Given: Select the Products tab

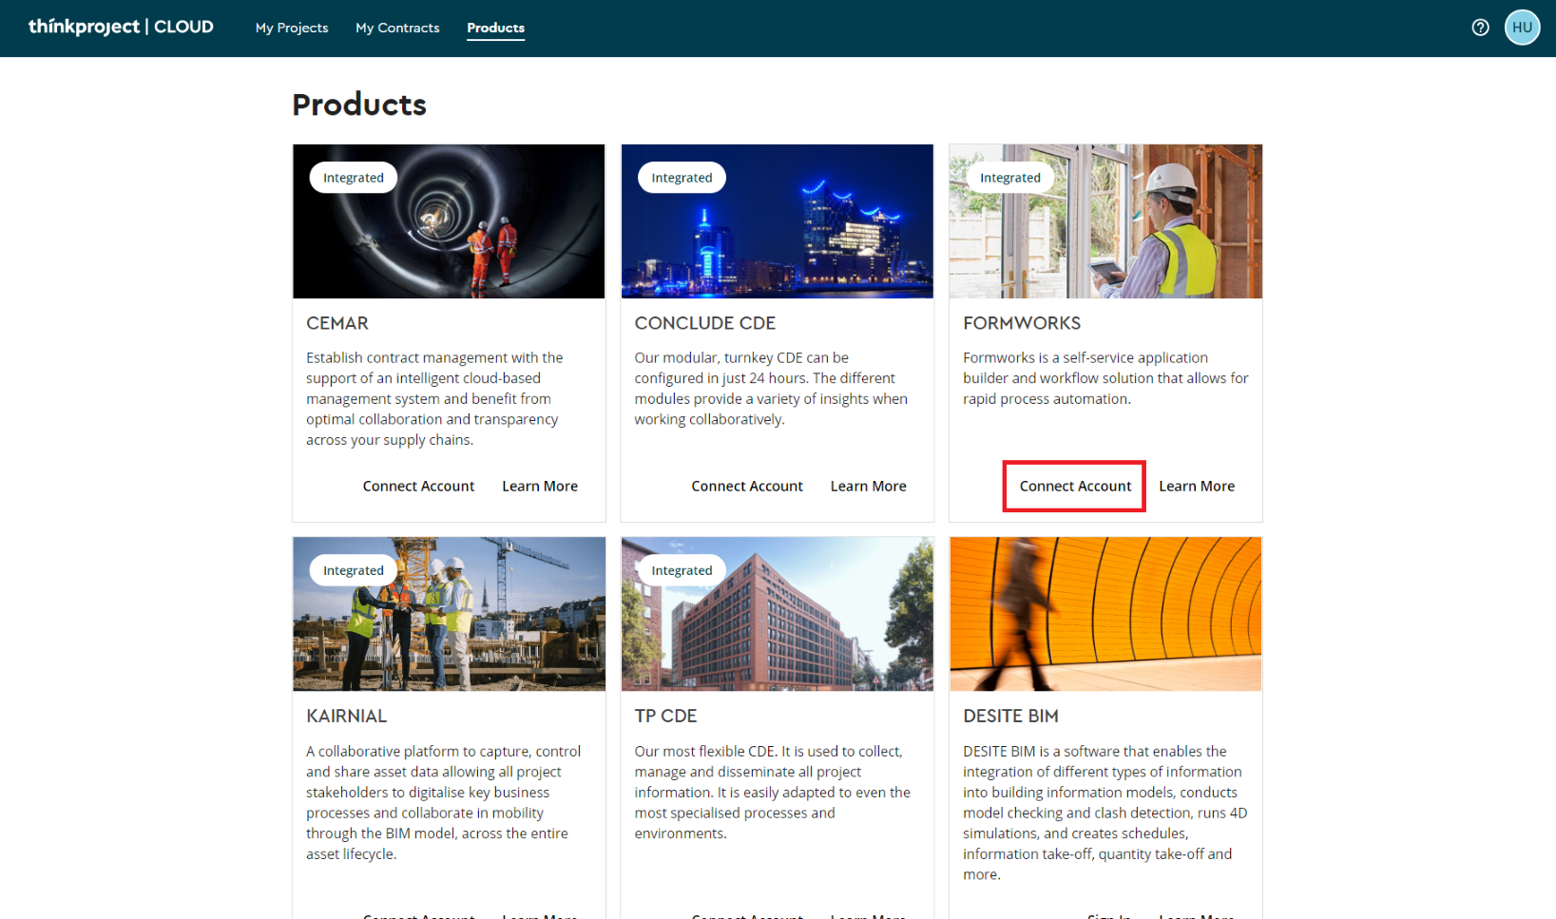Looking at the screenshot, I should (495, 28).
